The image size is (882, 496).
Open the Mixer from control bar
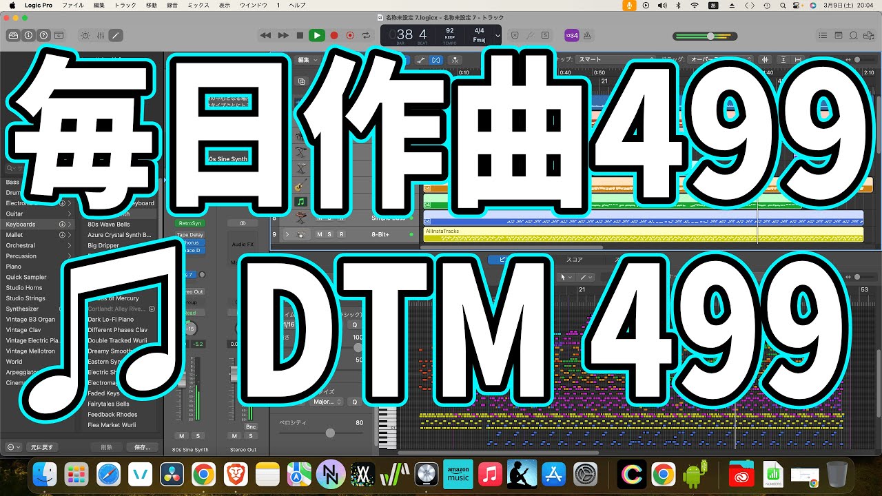click(x=101, y=35)
